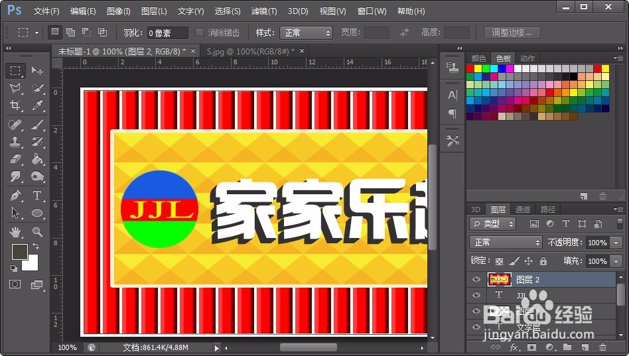Select the Crop tool
Image resolution: width=629 pixels, height=356 pixels.
tap(15, 105)
